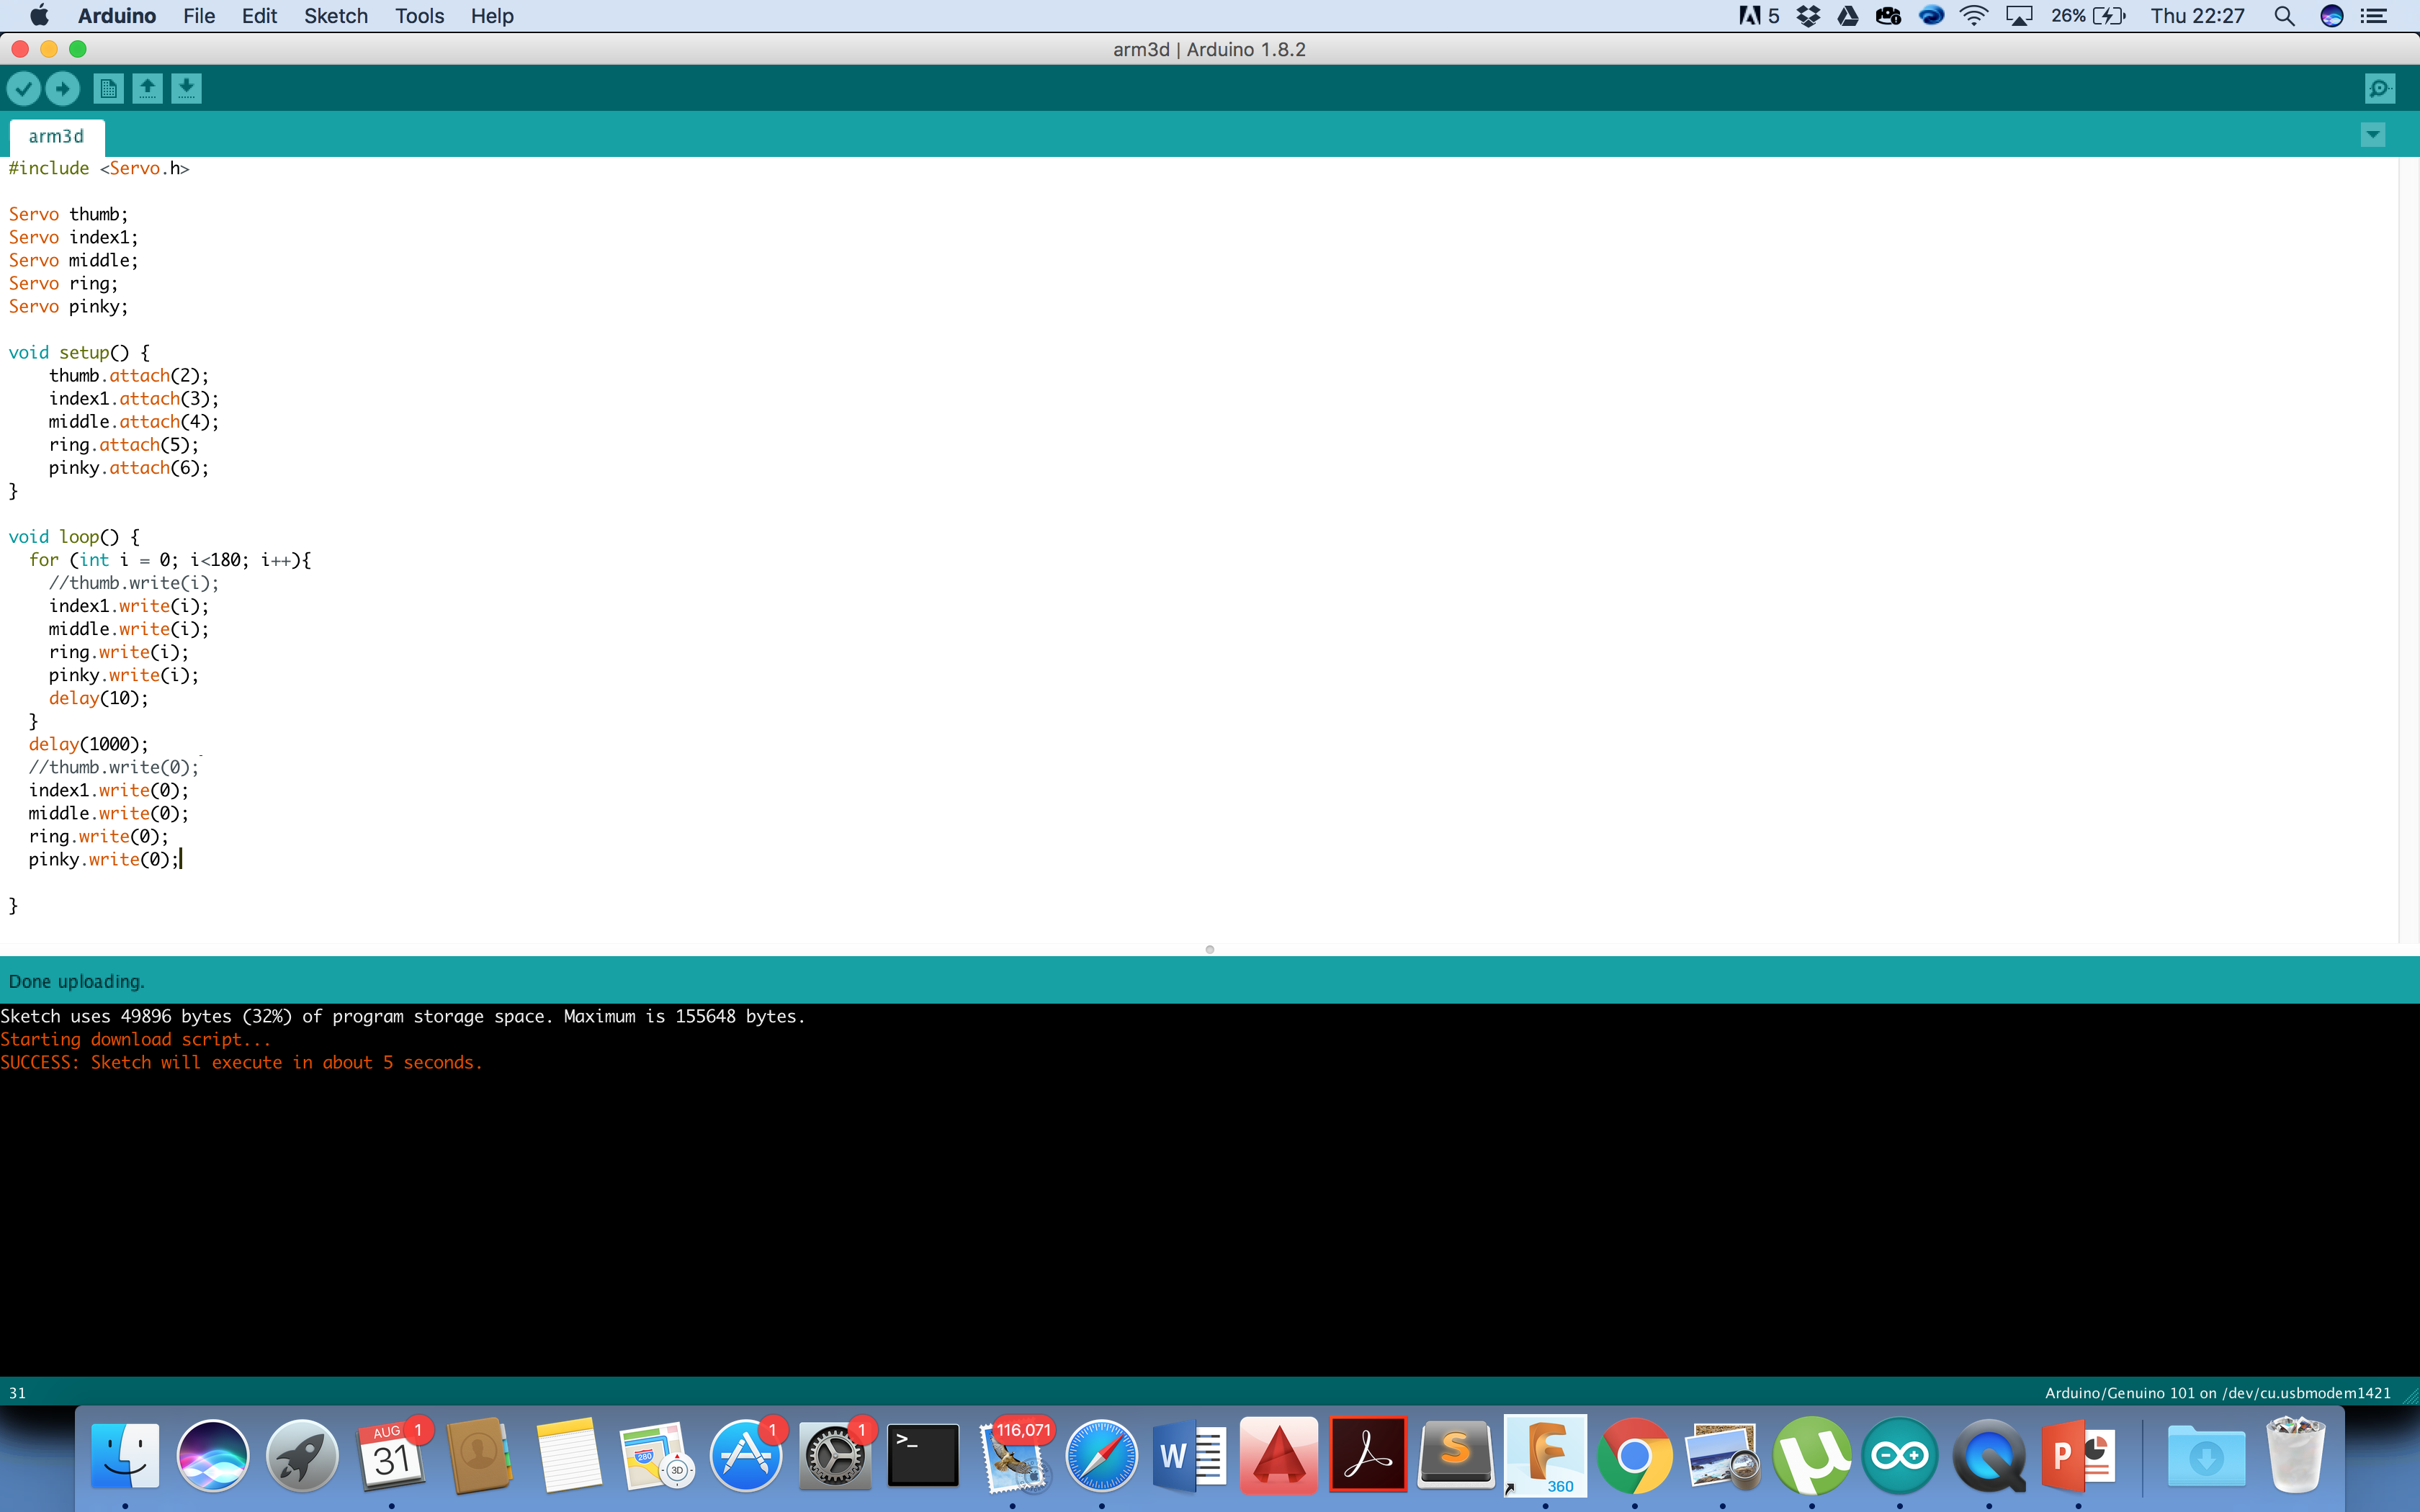The width and height of the screenshot is (2420, 1512).
Task: Click the Upload arrow button
Action: pyautogui.click(x=63, y=89)
